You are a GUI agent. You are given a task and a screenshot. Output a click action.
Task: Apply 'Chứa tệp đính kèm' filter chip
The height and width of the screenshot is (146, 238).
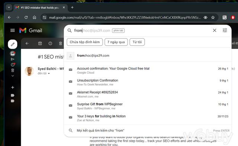pyautogui.click(x=85, y=42)
